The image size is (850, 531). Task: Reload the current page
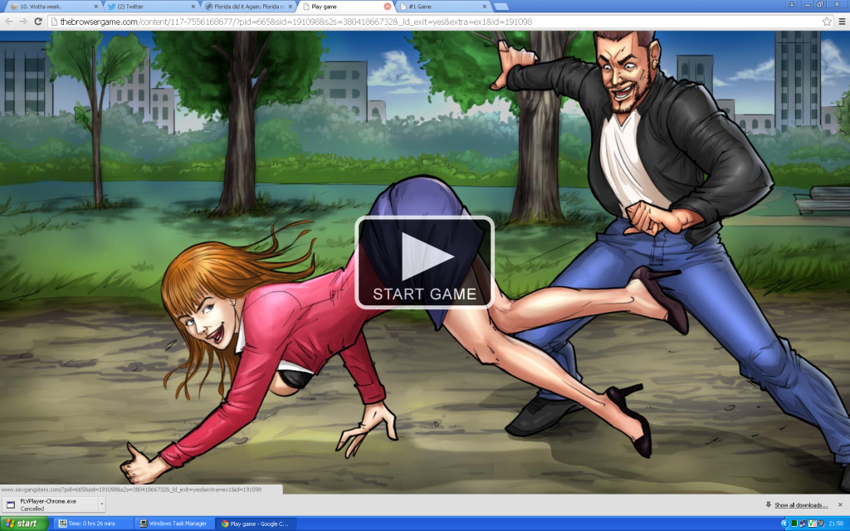pos(38,22)
